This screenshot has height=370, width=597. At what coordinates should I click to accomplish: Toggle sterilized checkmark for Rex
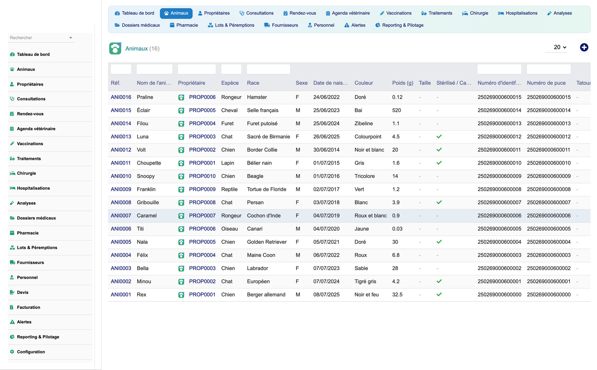(x=439, y=294)
